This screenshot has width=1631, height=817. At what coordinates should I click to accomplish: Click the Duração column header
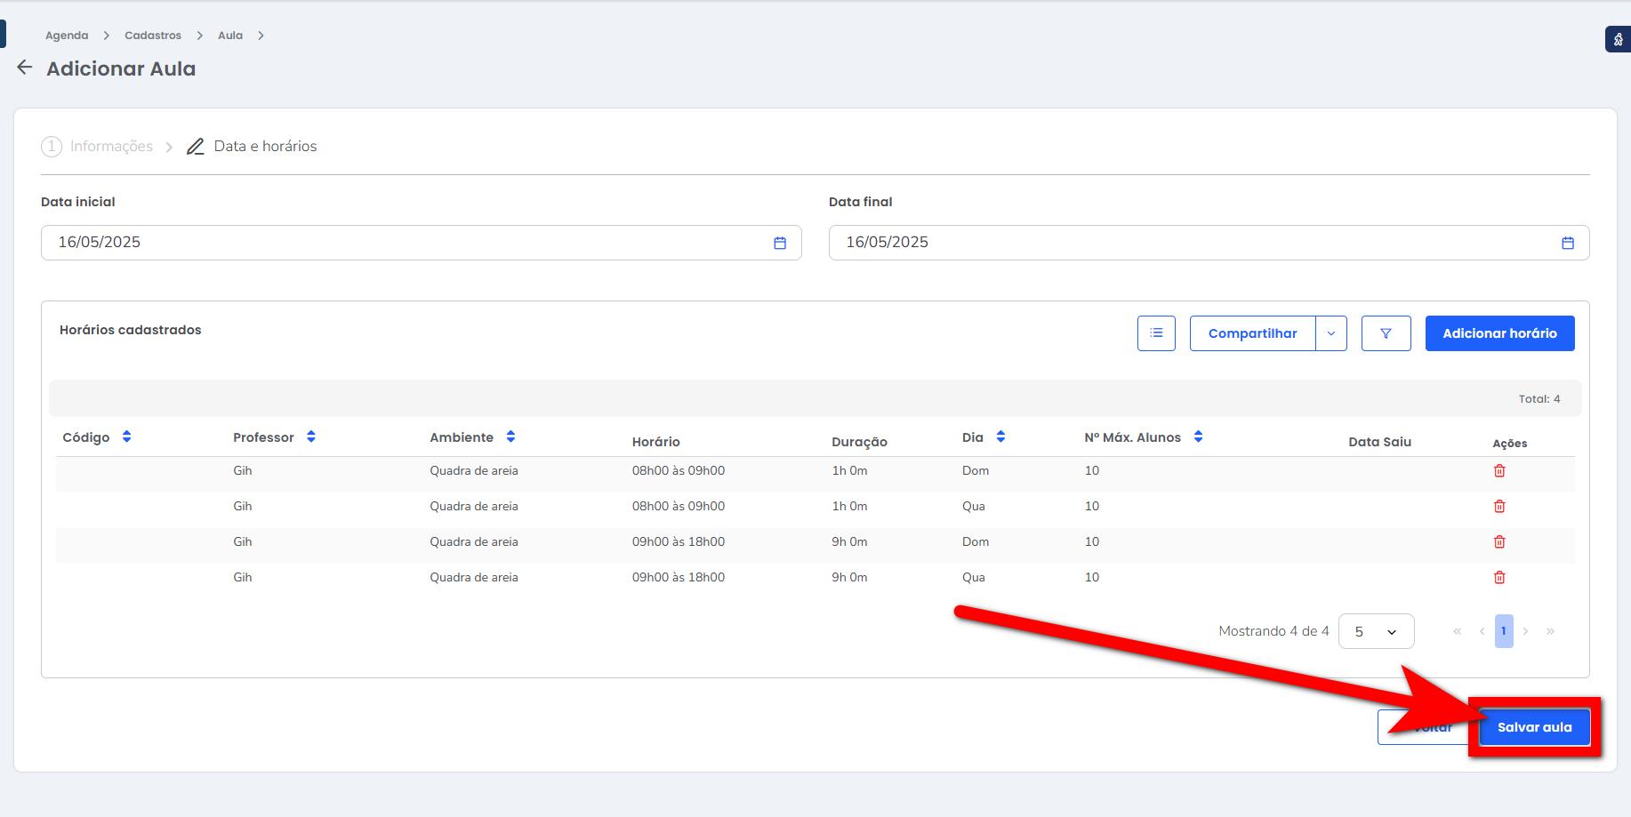click(859, 442)
